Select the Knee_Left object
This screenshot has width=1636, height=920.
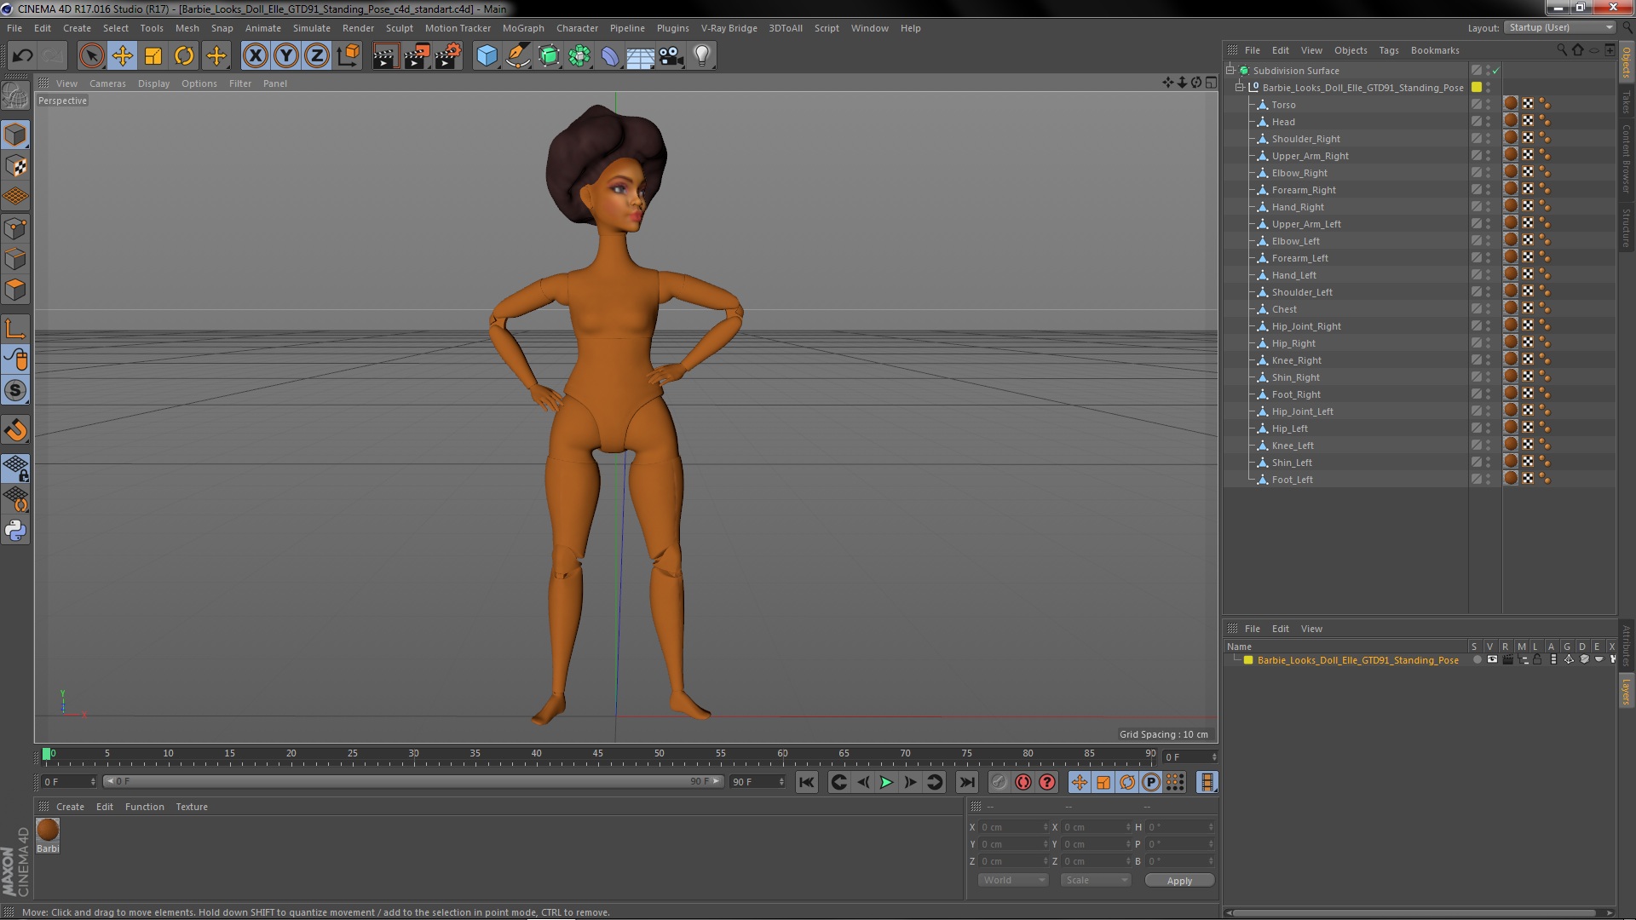tap(1292, 446)
